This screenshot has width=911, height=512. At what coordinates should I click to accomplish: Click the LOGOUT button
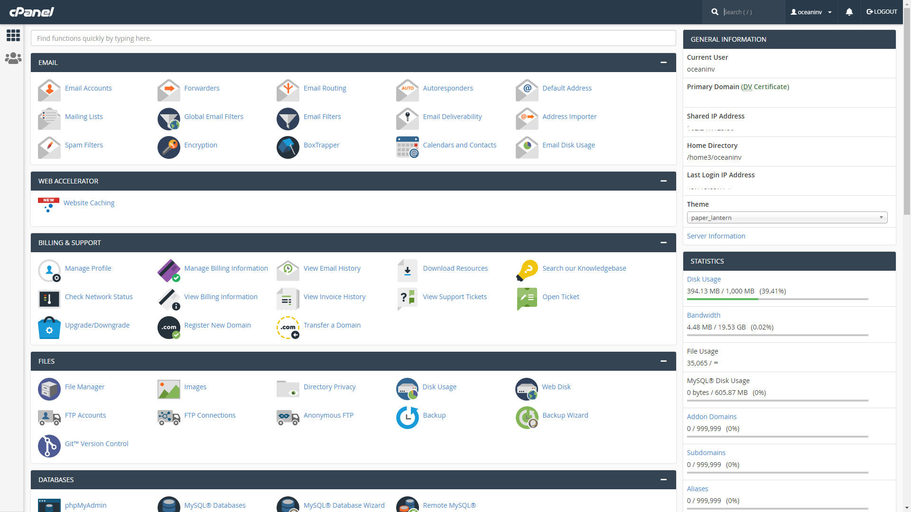[x=882, y=12]
